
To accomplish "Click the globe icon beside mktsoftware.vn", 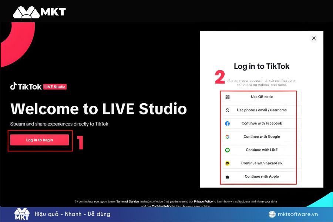I will click(272, 214).
